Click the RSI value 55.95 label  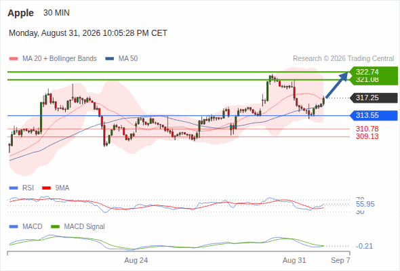point(365,204)
